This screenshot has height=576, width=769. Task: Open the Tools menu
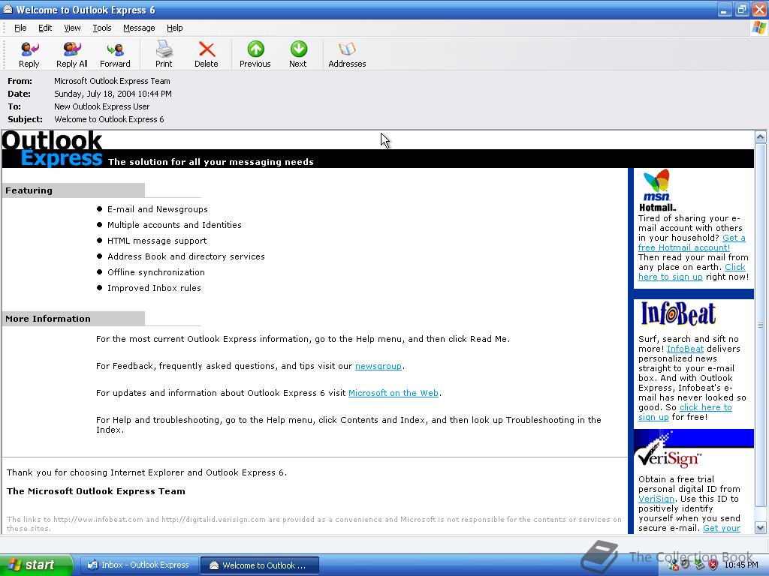click(x=102, y=28)
